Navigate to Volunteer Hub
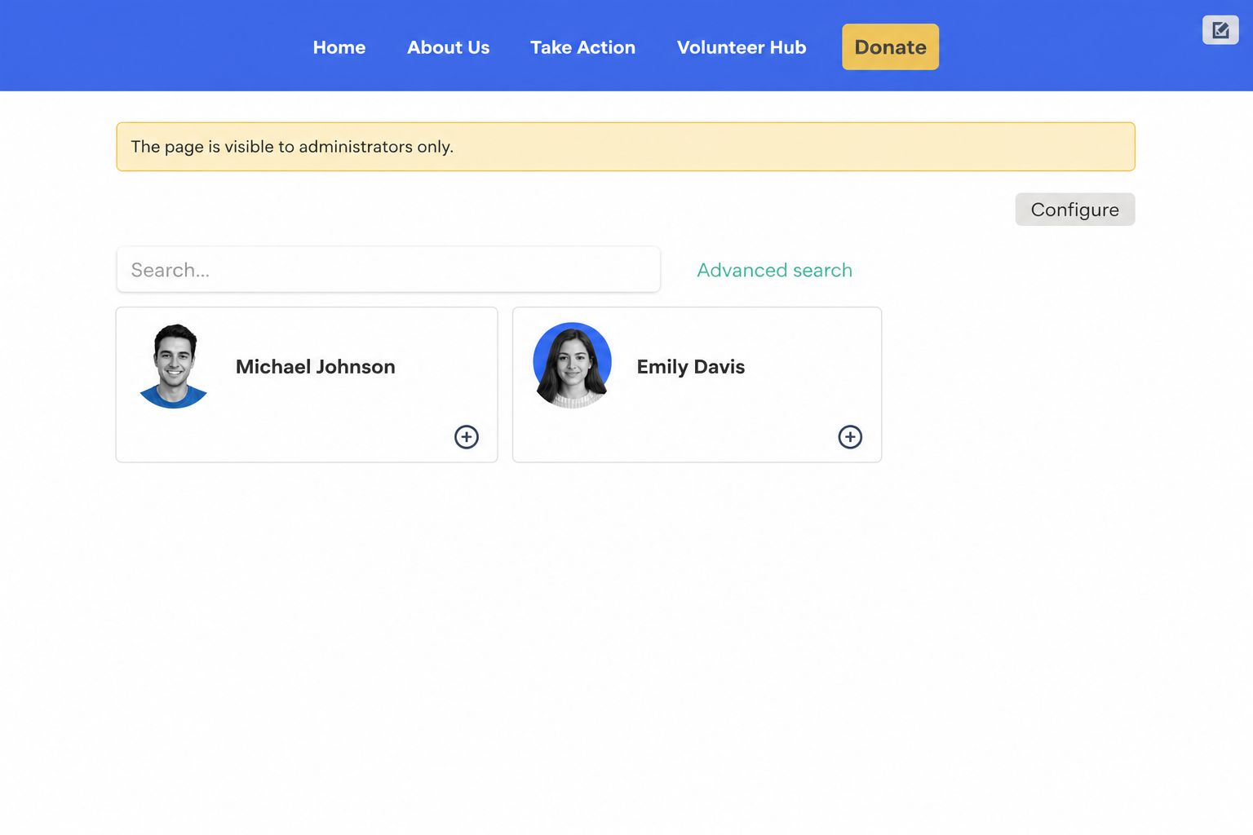 pos(742,47)
